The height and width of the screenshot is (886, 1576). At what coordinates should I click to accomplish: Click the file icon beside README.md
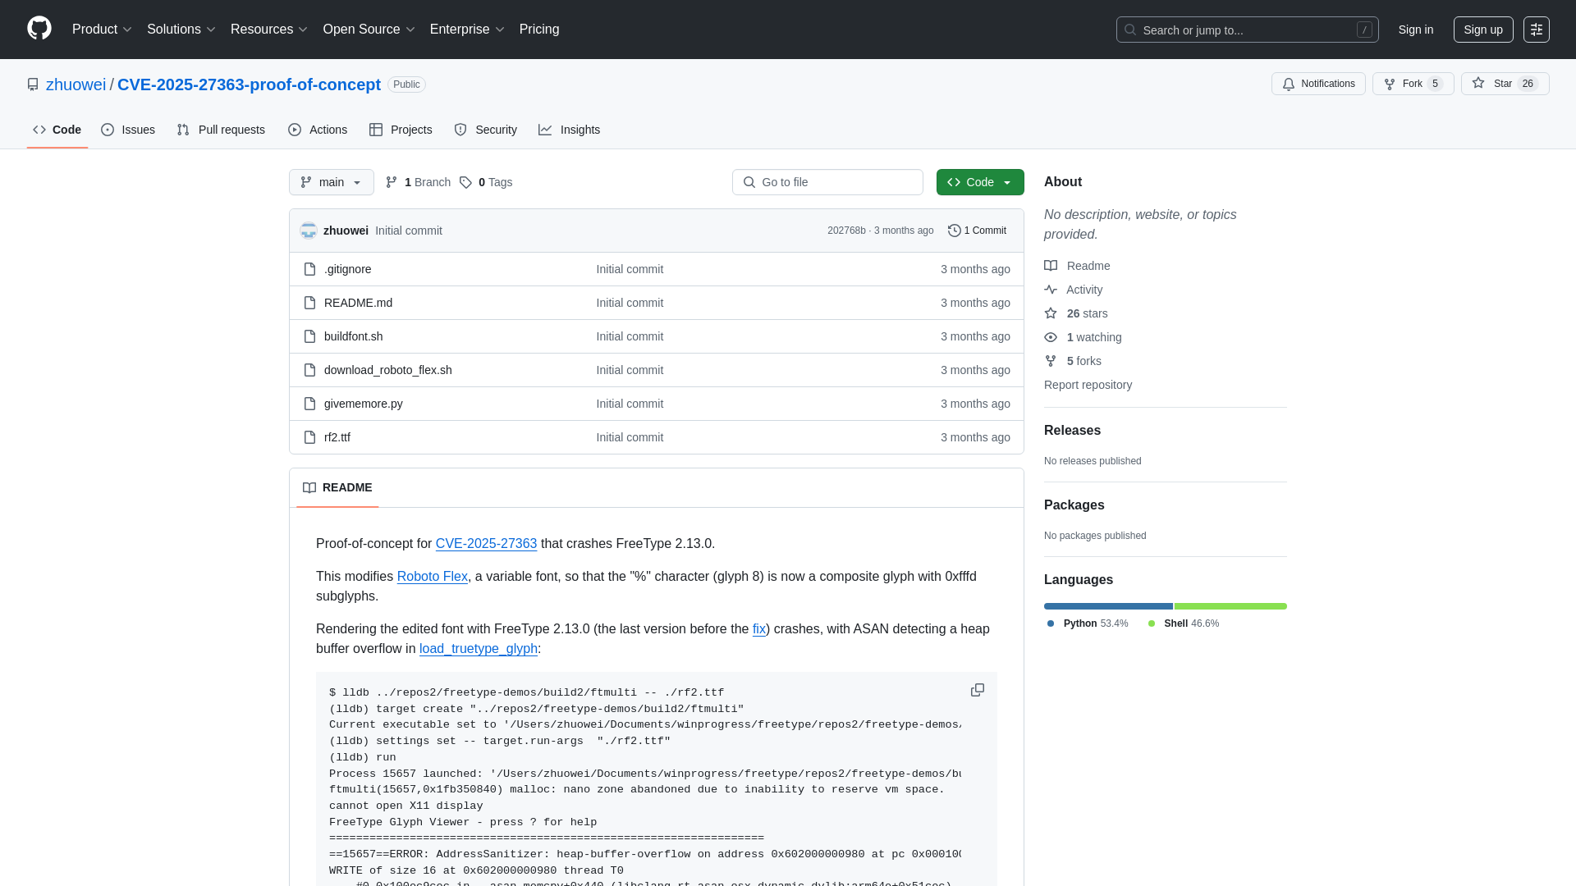pos(309,303)
